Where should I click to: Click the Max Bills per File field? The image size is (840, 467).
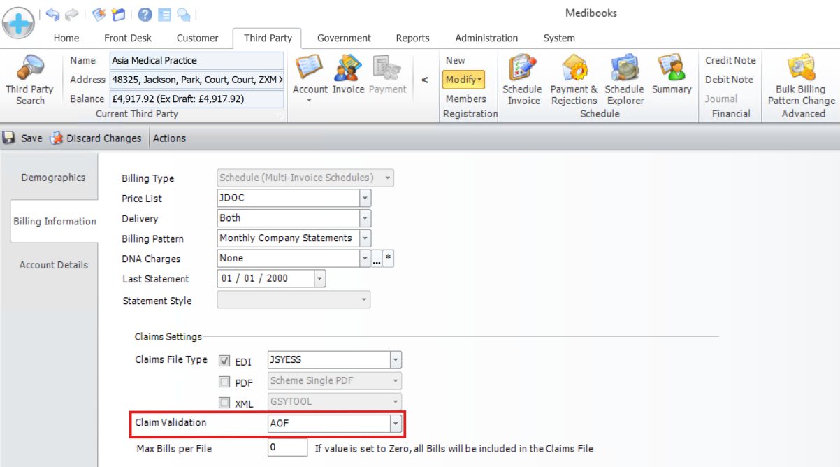point(287,447)
